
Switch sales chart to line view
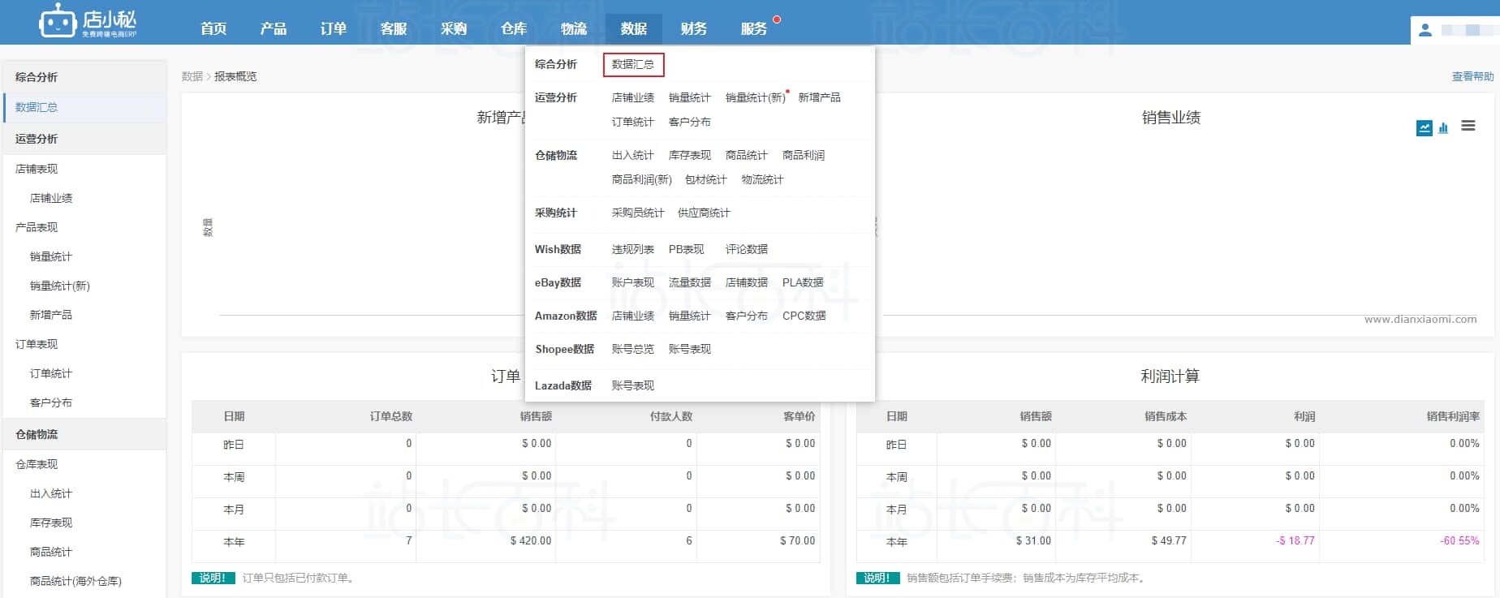click(1424, 128)
